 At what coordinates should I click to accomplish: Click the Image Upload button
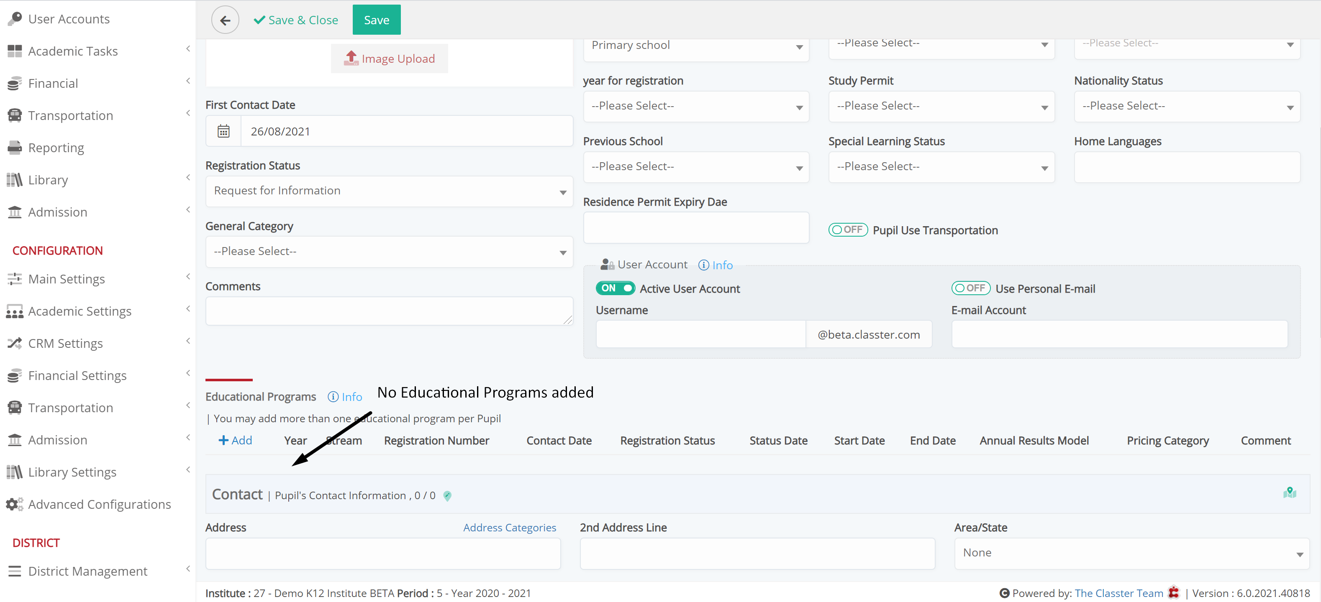(x=389, y=59)
